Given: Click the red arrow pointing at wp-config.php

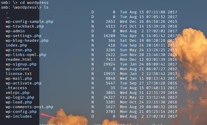Looking at the screenshot, I should click(48, 115).
